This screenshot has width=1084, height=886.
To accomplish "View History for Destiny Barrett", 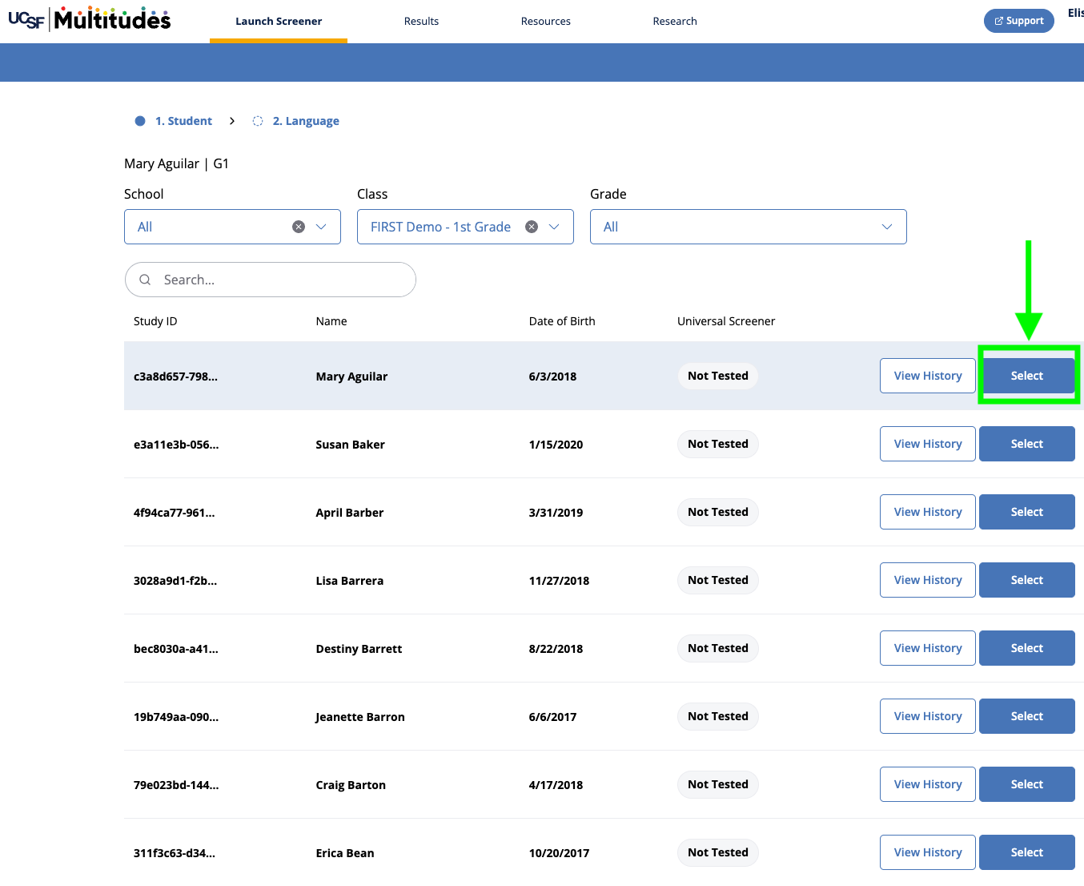I will (x=928, y=648).
